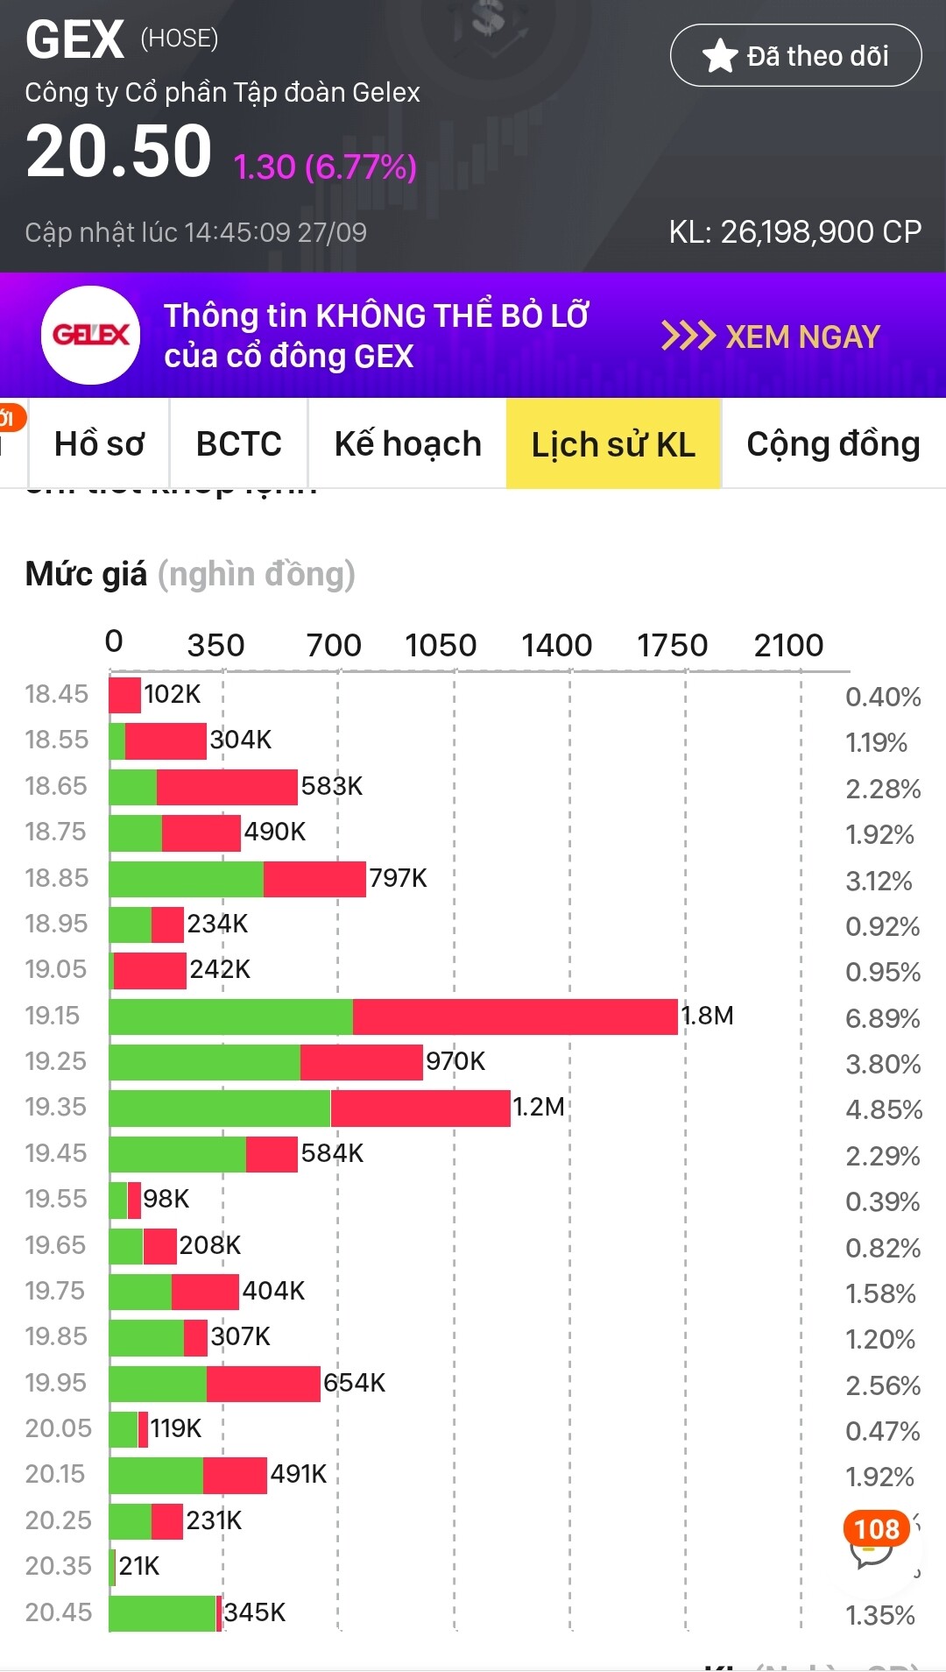Tap the GEX ticker title
The height and width of the screenshot is (1672, 946).
(75, 40)
